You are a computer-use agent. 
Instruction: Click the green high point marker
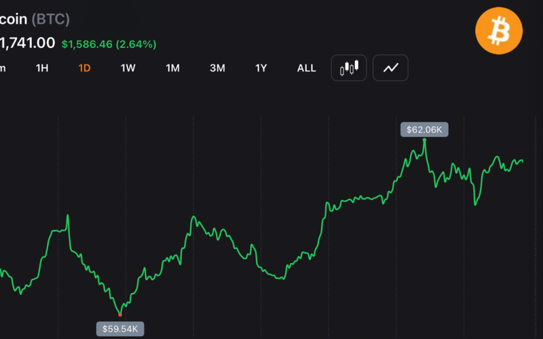point(424,140)
